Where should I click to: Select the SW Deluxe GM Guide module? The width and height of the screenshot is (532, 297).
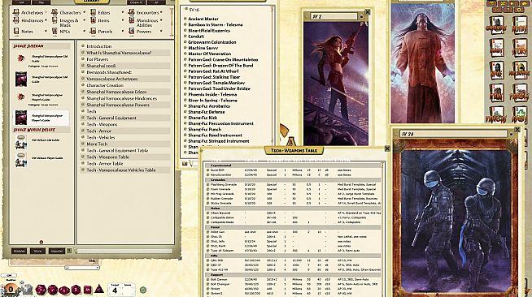tap(41, 142)
